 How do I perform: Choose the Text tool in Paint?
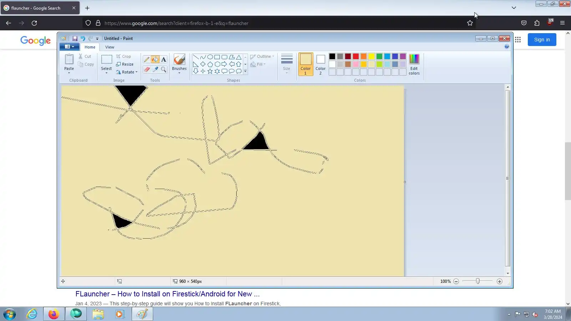(x=163, y=60)
